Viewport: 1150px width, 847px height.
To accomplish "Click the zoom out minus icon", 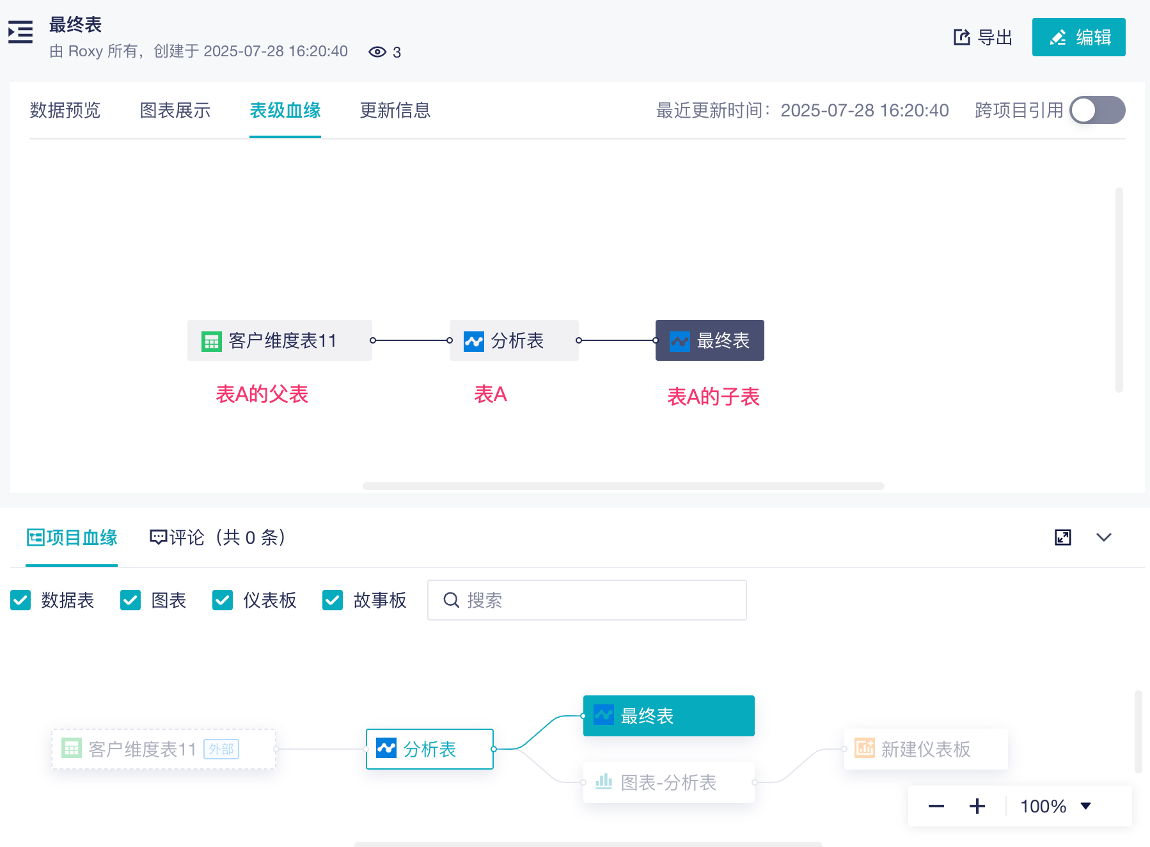I will (936, 806).
